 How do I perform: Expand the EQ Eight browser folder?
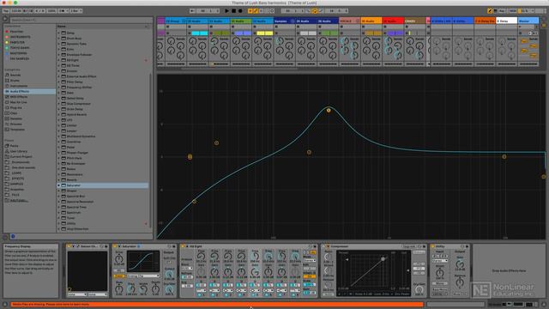(x=59, y=60)
